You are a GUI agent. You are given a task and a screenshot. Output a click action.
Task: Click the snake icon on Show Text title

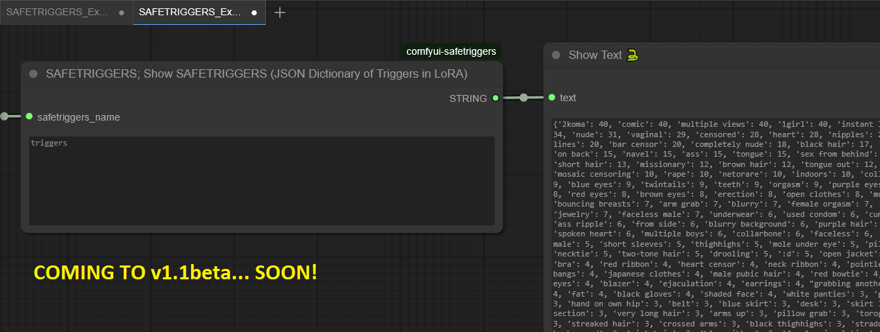click(x=632, y=55)
